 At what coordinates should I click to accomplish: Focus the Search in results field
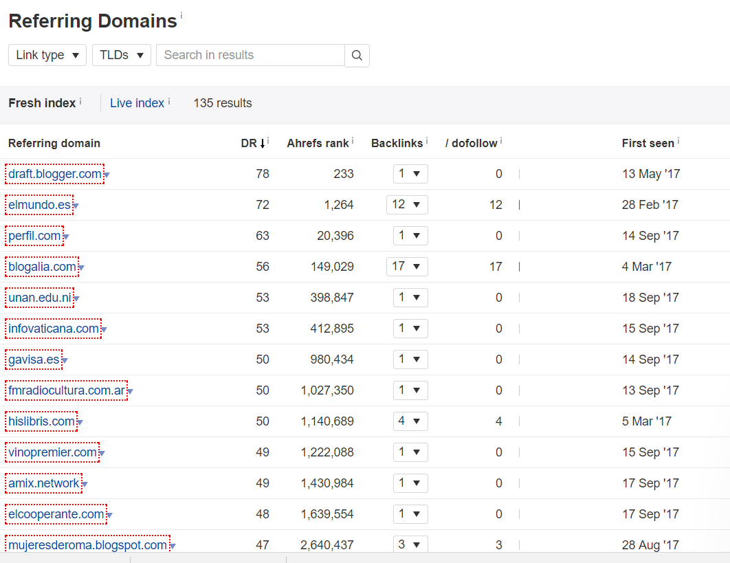[250, 55]
